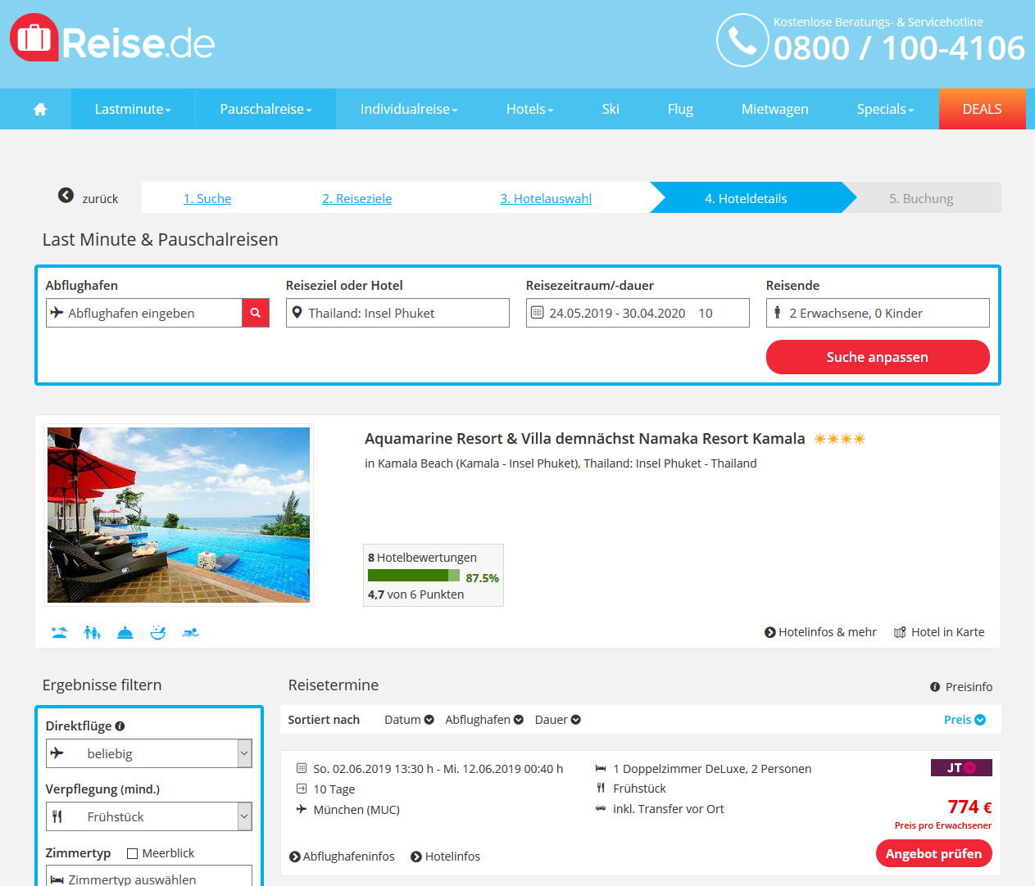Viewport: 1035px width, 886px height.
Task: Open Abflughafeninfos for the München offer
Action: coord(342,857)
